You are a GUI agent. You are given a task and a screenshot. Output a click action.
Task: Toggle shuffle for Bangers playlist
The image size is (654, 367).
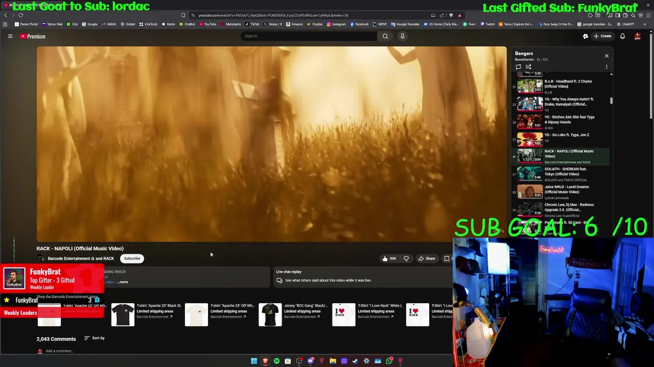(528, 67)
